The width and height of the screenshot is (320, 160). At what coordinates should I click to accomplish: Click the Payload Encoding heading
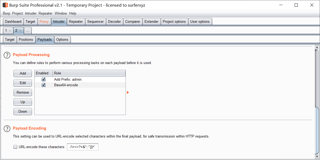(x=30, y=128)
